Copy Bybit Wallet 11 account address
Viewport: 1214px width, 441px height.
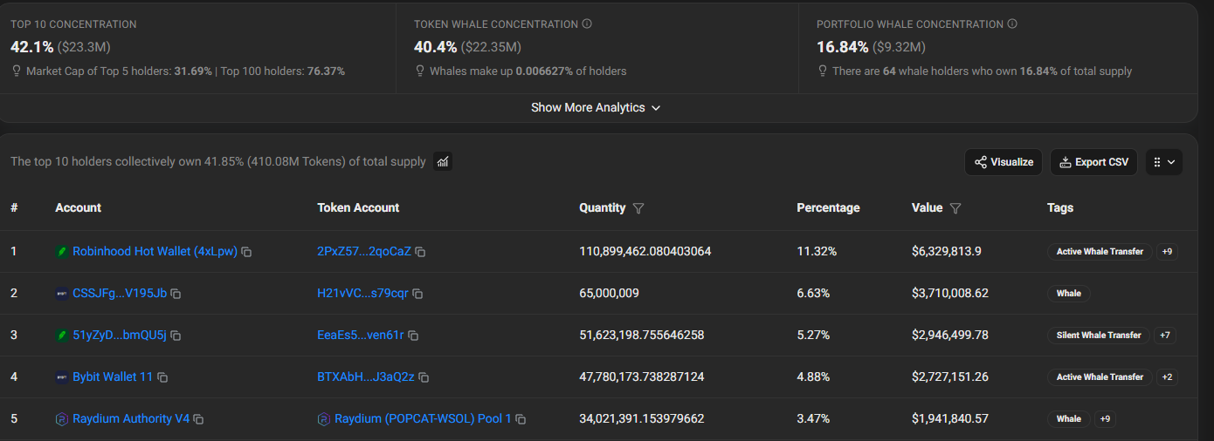point(162,377)
